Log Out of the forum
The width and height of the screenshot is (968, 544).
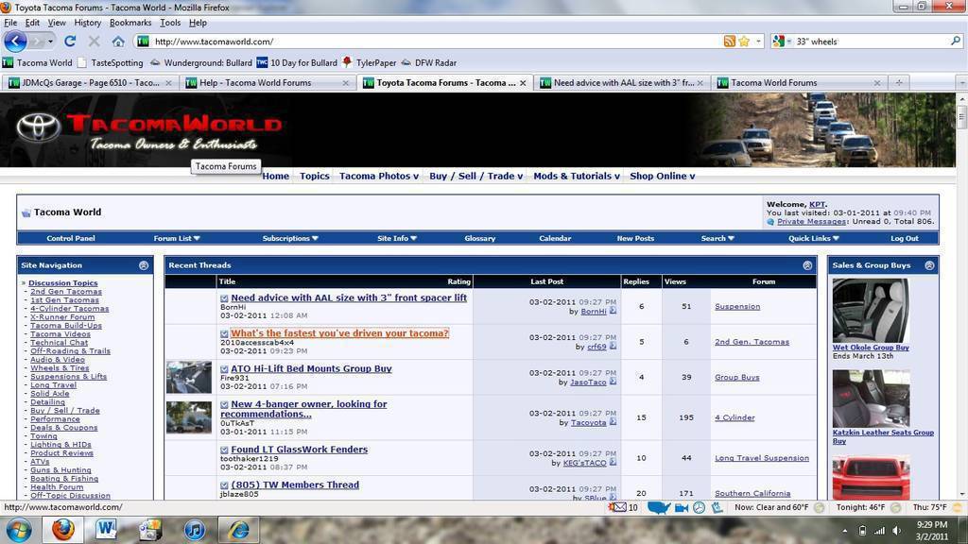point(905,238)
